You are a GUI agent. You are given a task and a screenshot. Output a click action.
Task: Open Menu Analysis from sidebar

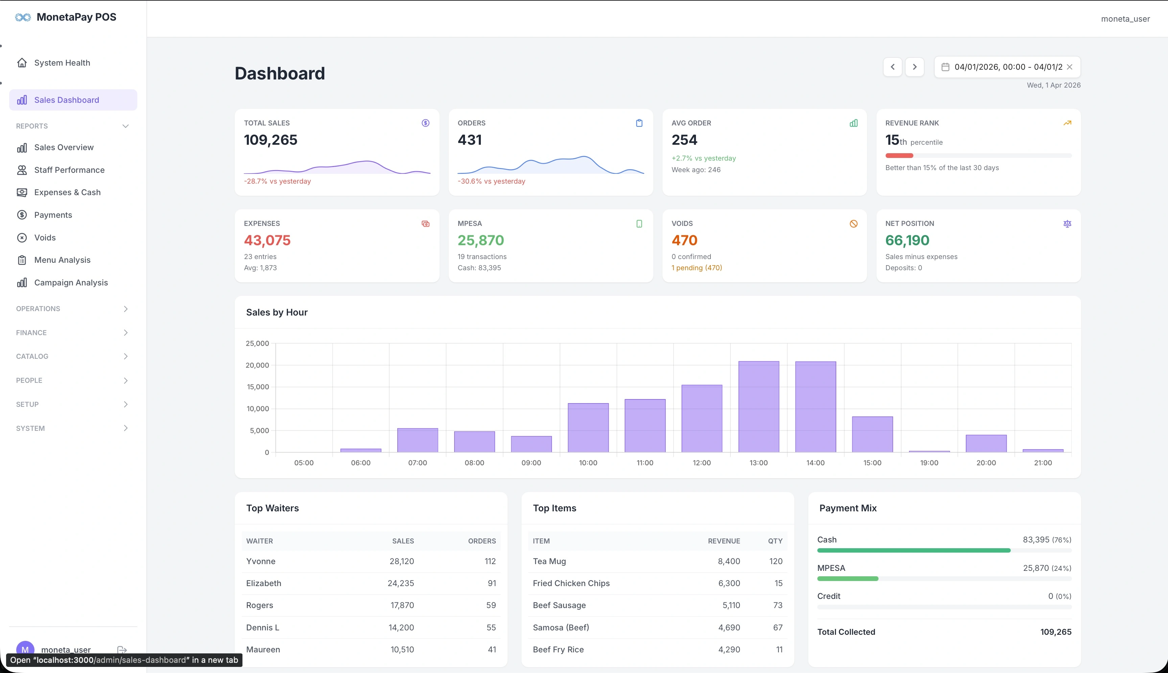click(62, 260)
